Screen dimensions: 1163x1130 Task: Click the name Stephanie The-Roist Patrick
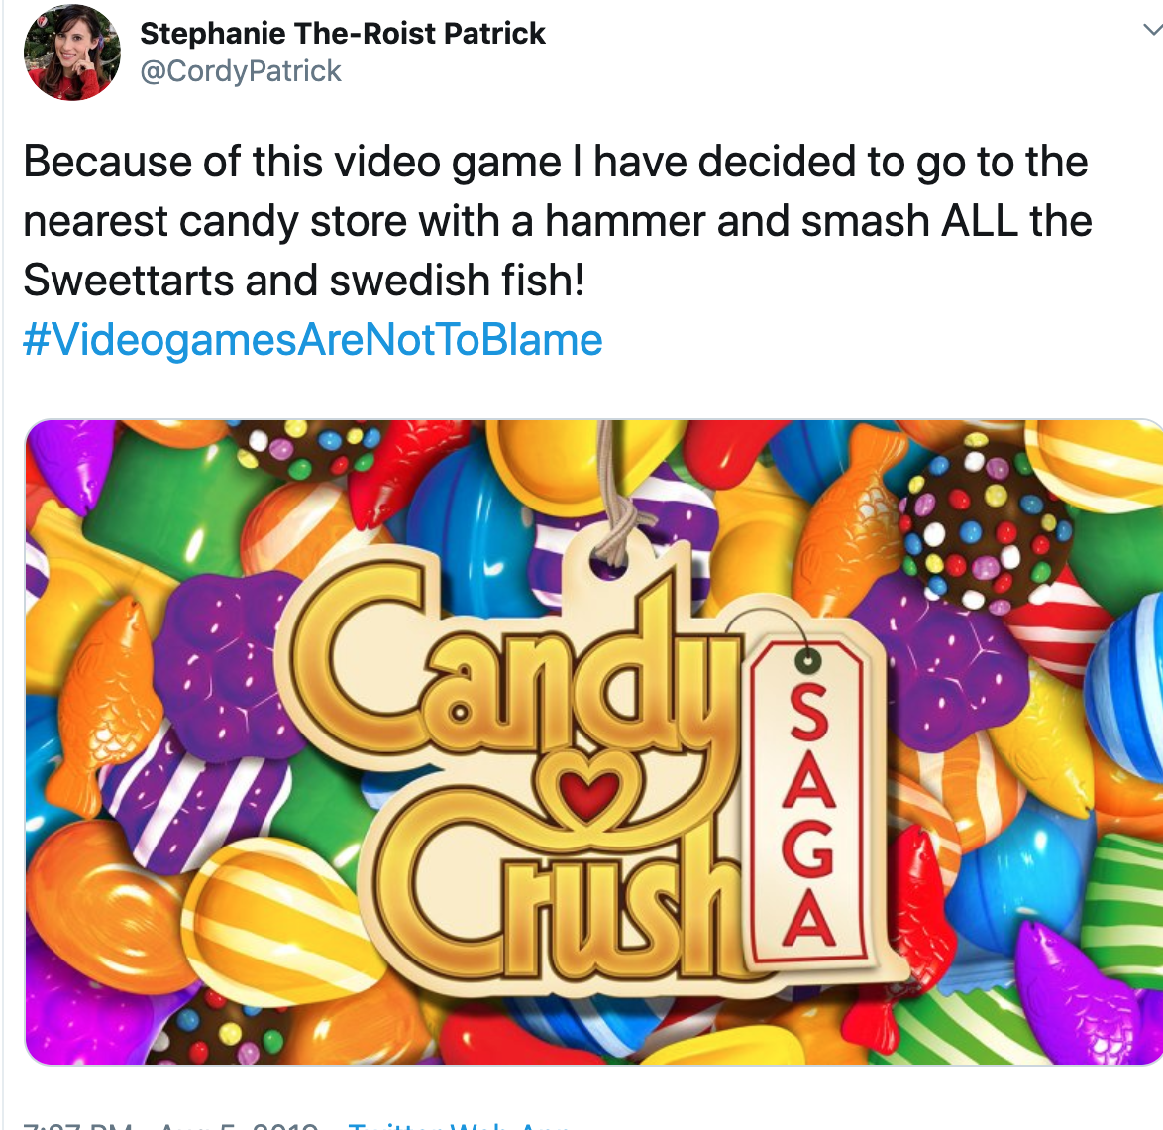342,34
